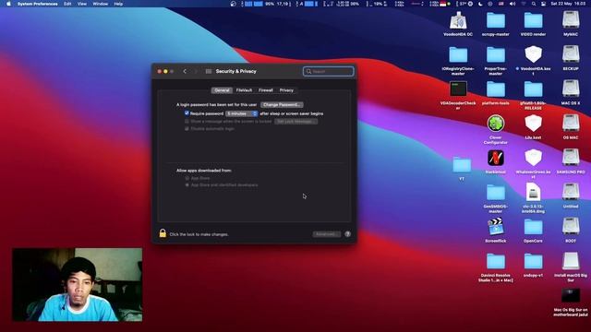The width and height of the screenshot is (591, 332).
Task: Open the scrcpy-master folder on desktop
Action: tap(495, 20)
